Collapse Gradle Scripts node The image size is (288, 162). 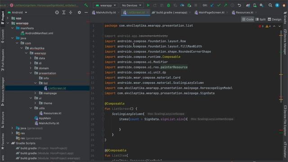click(x=8, y=143)
